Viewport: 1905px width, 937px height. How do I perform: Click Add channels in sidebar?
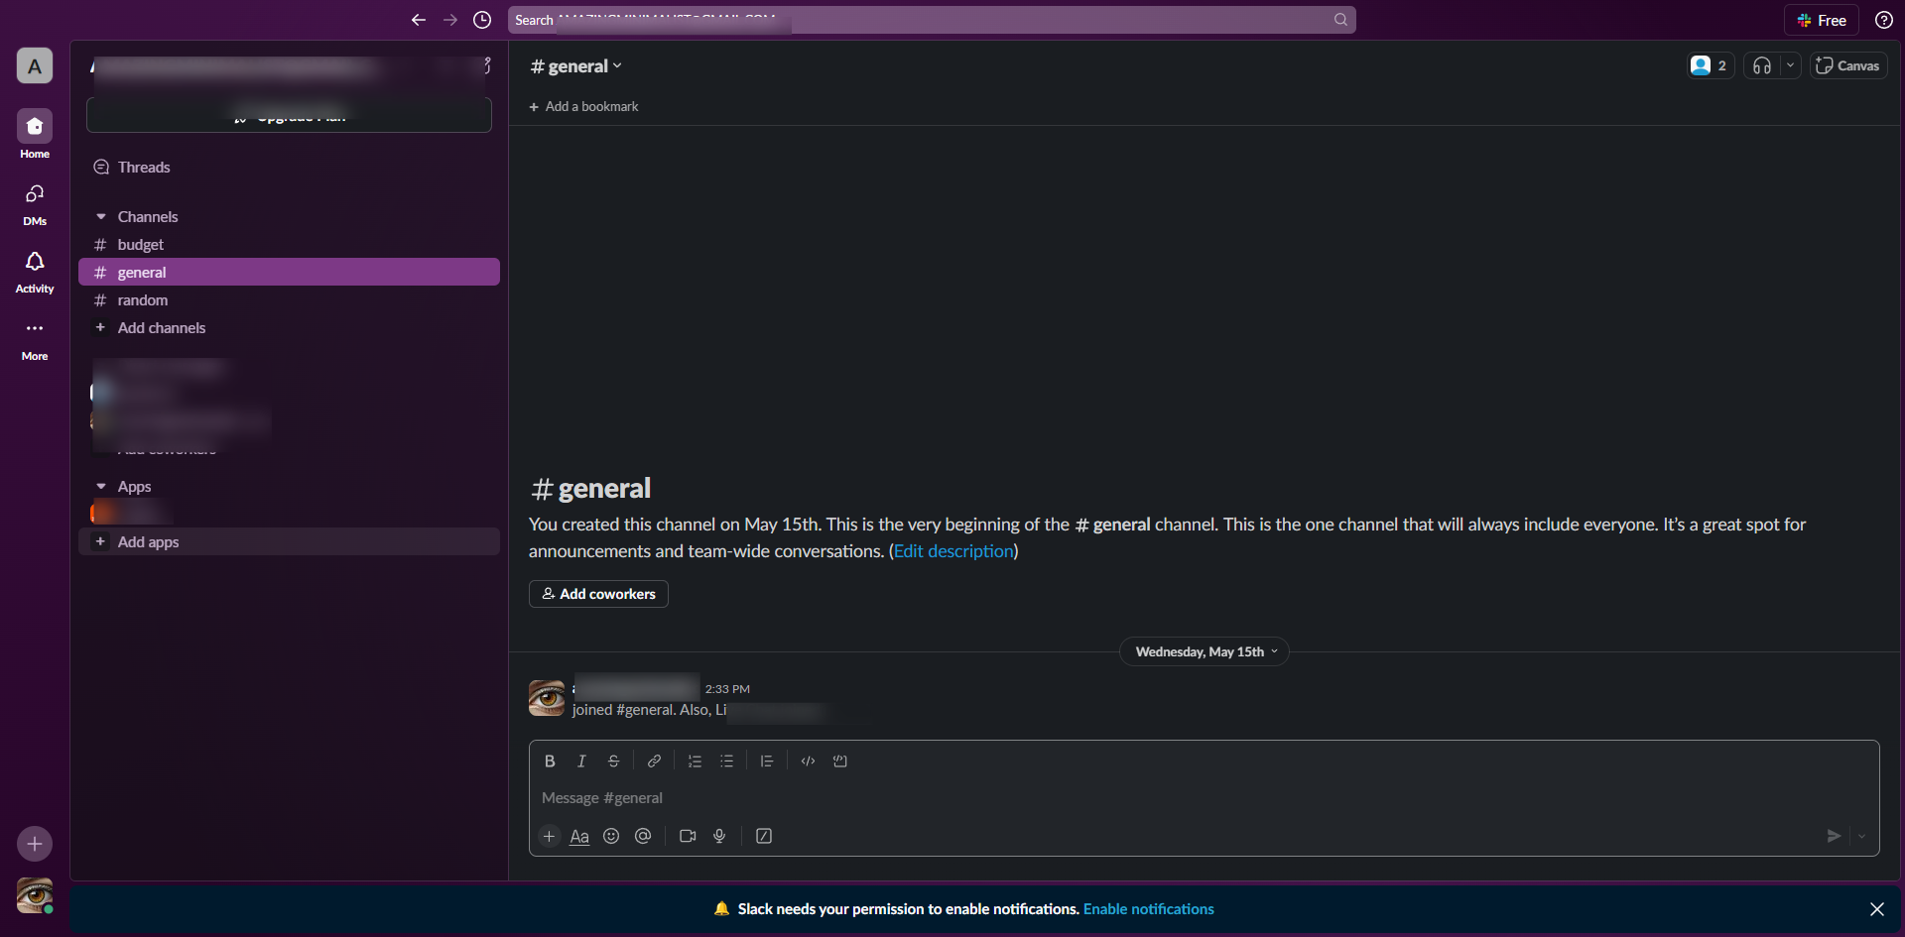click(x=289, y=328)
